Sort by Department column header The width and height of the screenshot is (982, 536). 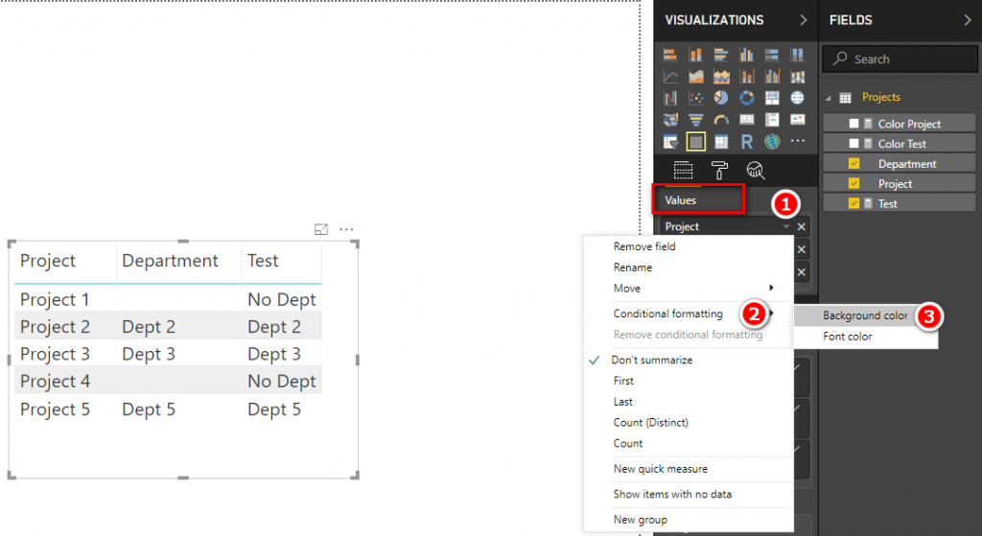click(170, 261)
